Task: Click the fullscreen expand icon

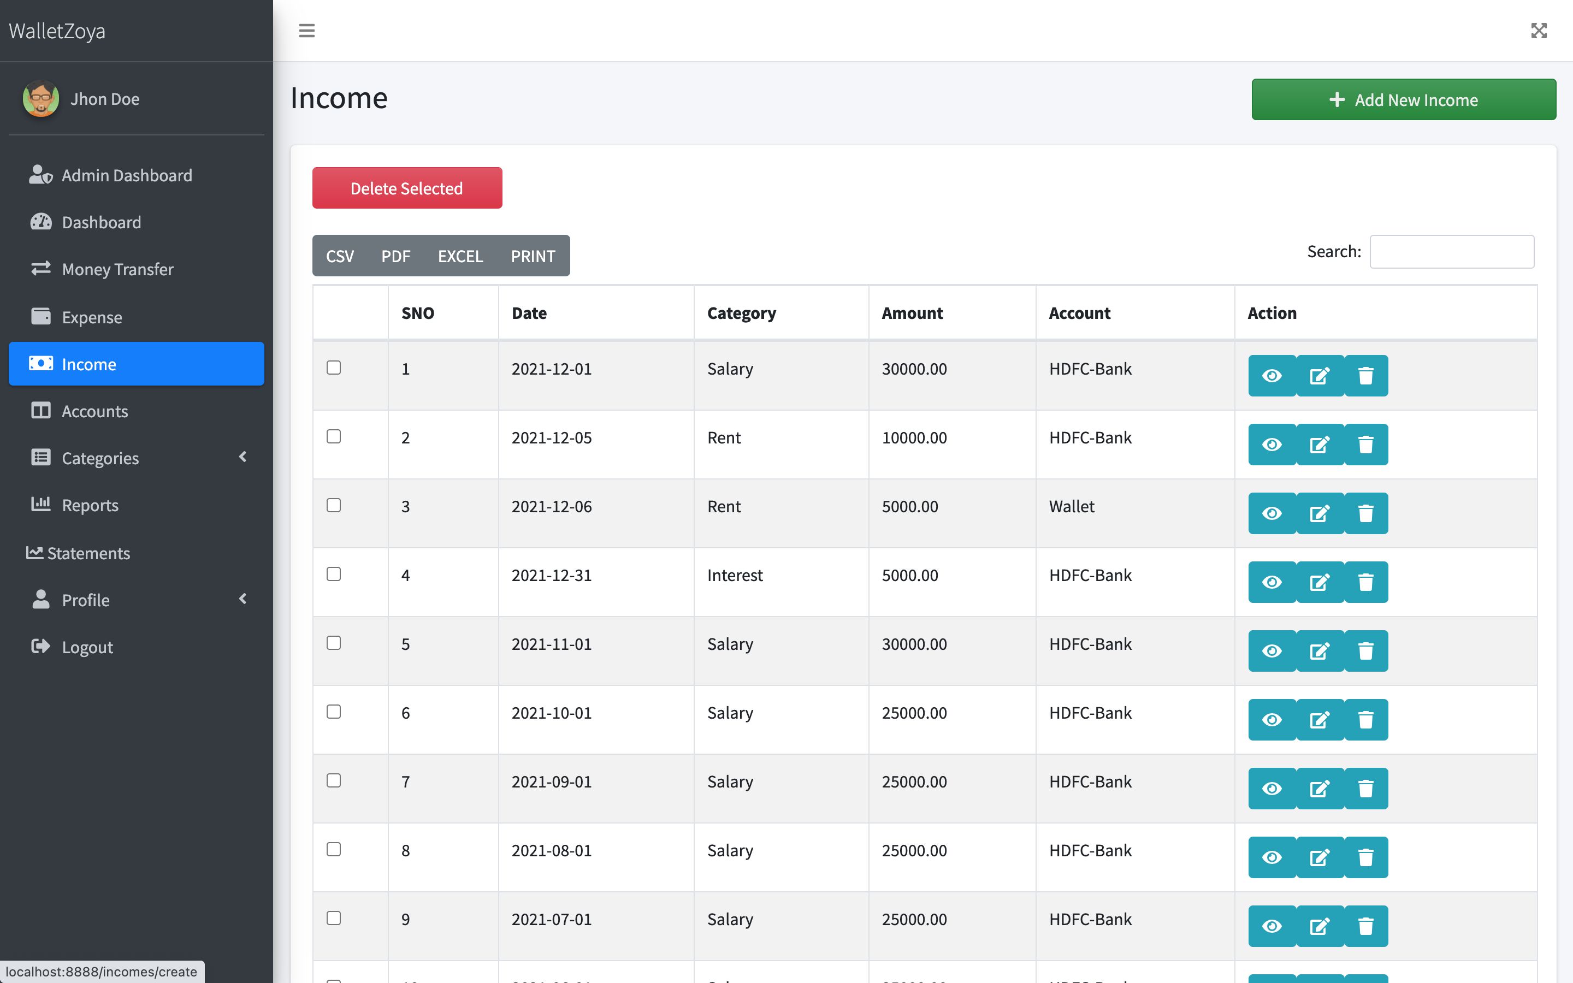Action: coord(1539,31)
